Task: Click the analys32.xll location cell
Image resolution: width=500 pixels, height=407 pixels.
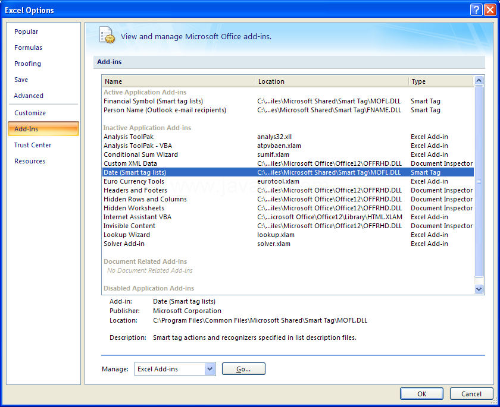Action: tap(274, 137)
